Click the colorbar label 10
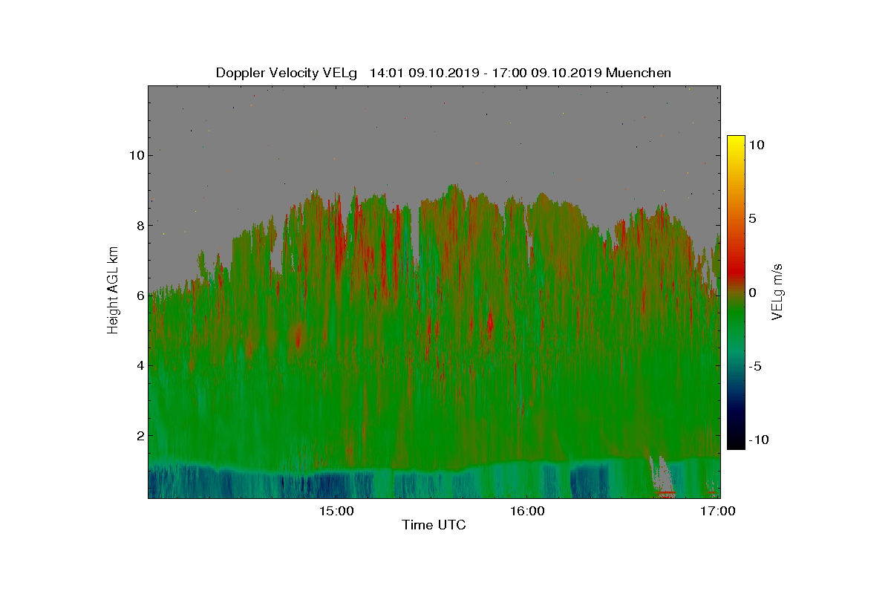Viewport: 891px width, 594px height. tap(756, 146)
